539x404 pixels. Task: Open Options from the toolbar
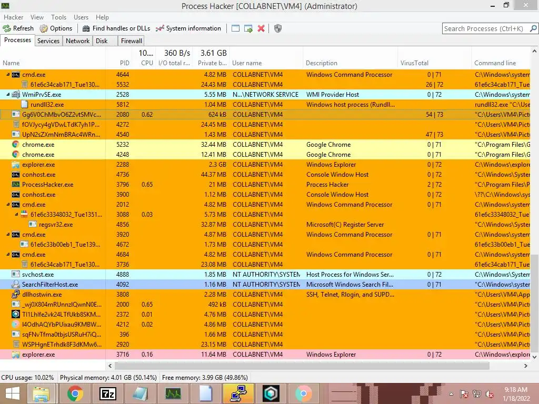56,28
